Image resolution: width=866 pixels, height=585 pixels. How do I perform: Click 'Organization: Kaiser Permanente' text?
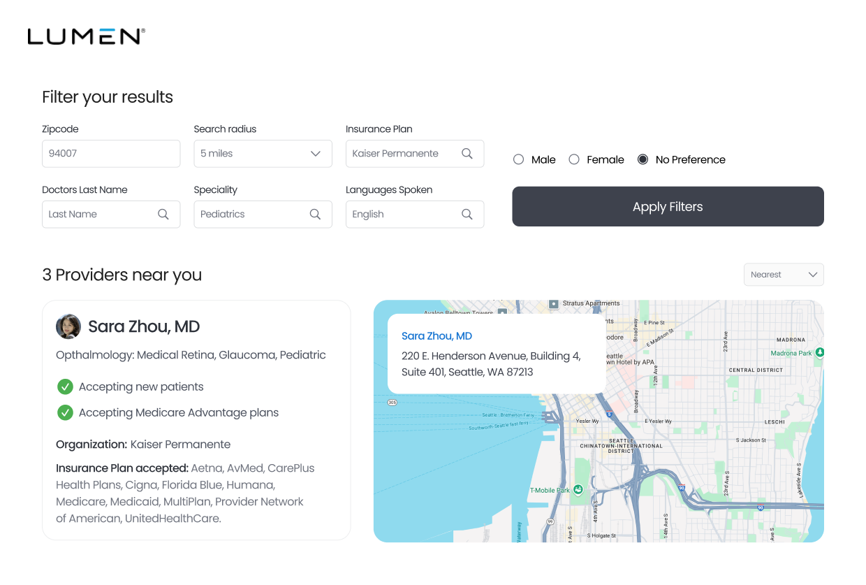pos(143,445)
